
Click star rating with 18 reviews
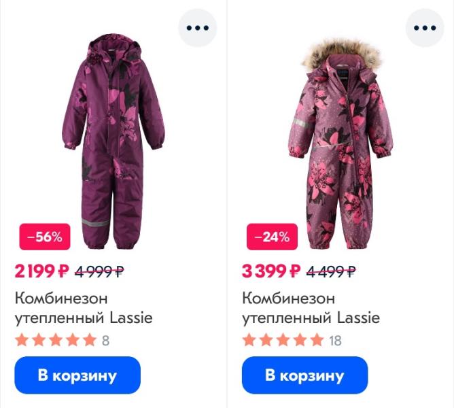coord(292,340)
